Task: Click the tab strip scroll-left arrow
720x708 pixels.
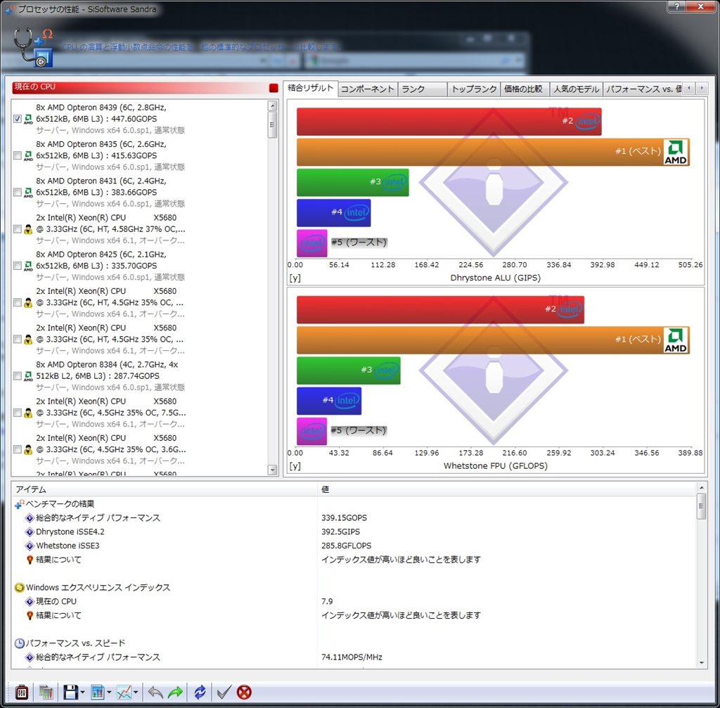Action: (689, 88)
